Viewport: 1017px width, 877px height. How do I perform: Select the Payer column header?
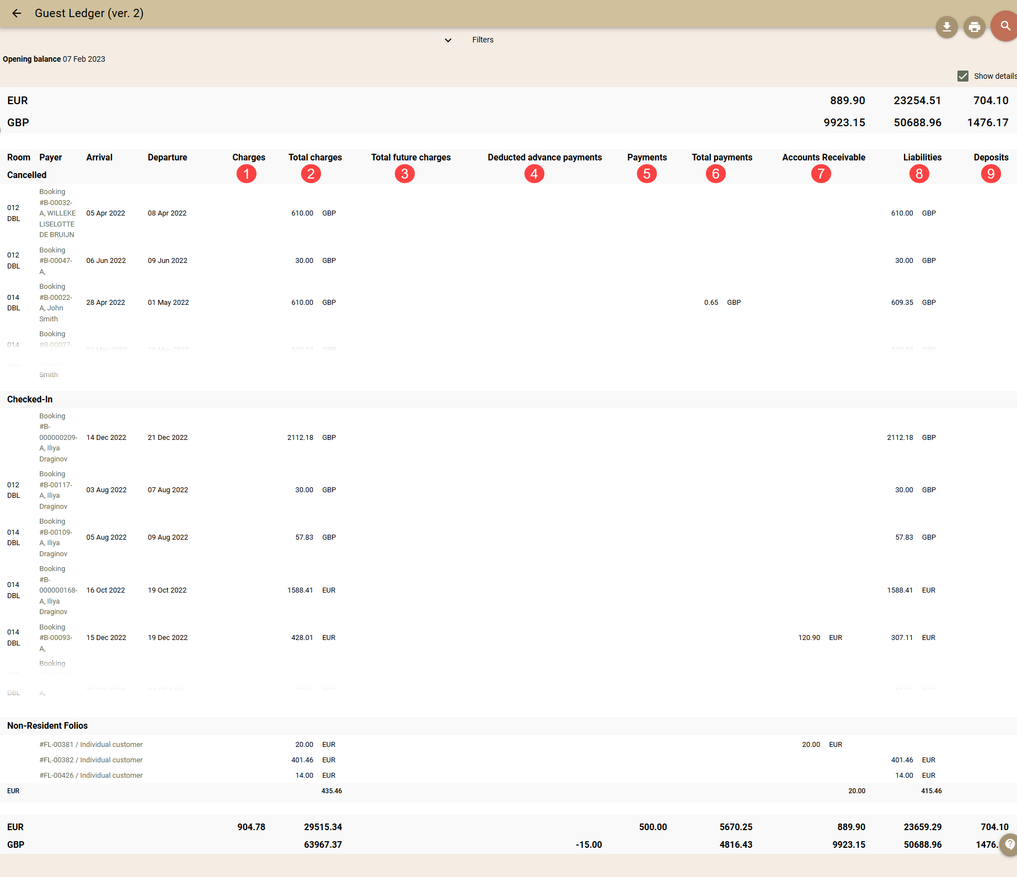coord(51,157)
